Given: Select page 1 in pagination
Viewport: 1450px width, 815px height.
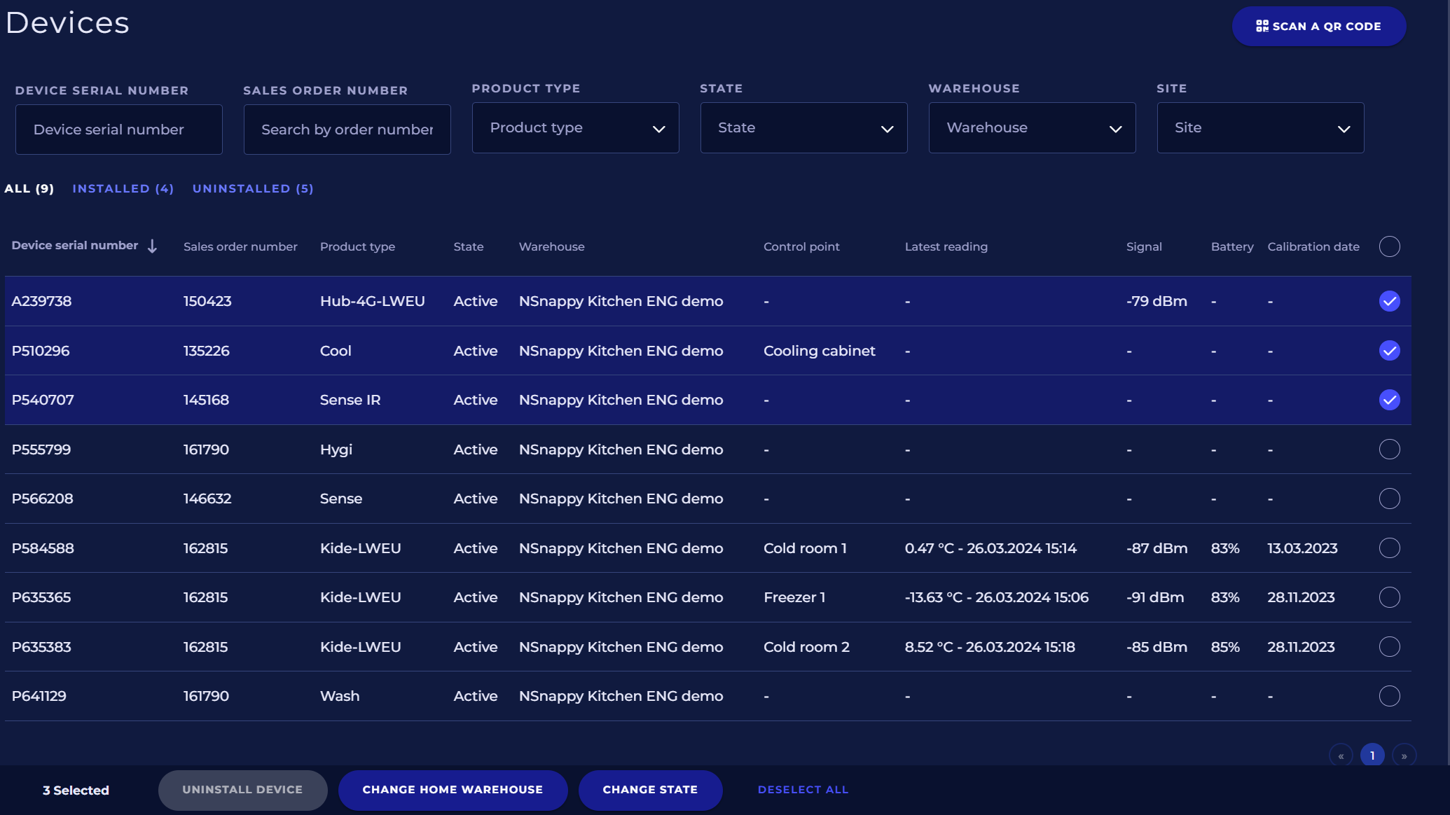Looking at the screenshot, I should pos(1372,755).
